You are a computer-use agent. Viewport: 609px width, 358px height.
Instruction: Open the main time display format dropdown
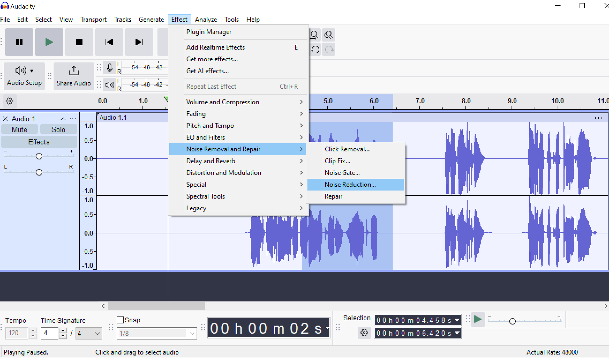click(x=327, y=328)
